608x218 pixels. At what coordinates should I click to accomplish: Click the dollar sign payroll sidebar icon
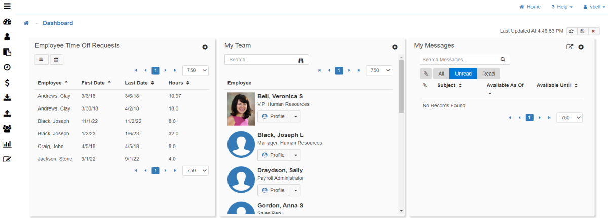click(x=7, y=83)
